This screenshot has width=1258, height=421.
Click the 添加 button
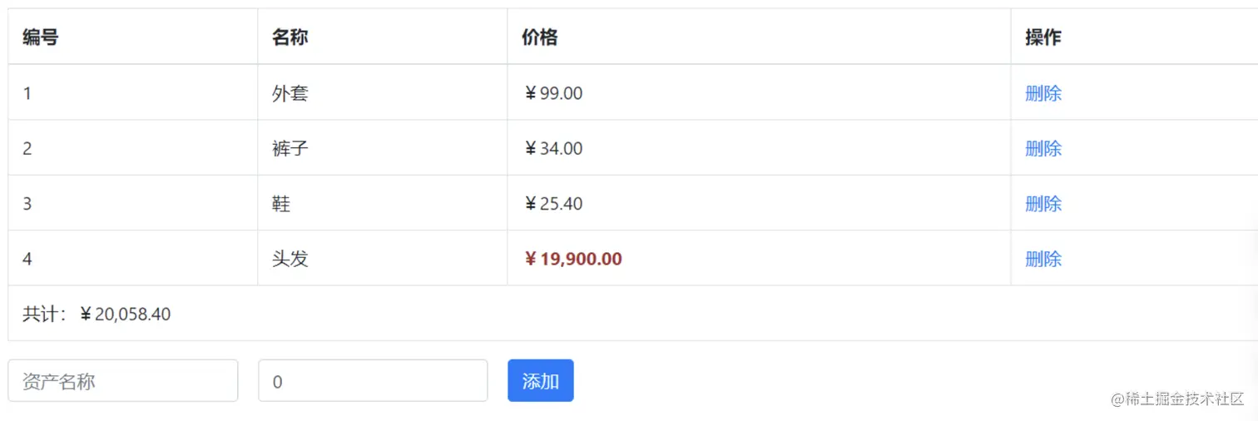click(x=541, y=380)
